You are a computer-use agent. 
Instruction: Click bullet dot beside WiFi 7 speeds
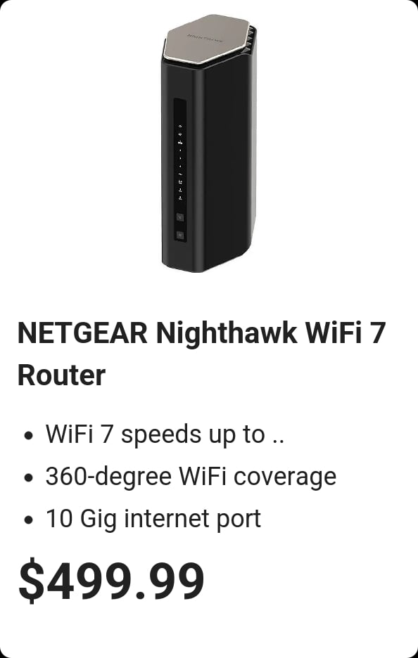pyautogui.click(x=29, y=435)
